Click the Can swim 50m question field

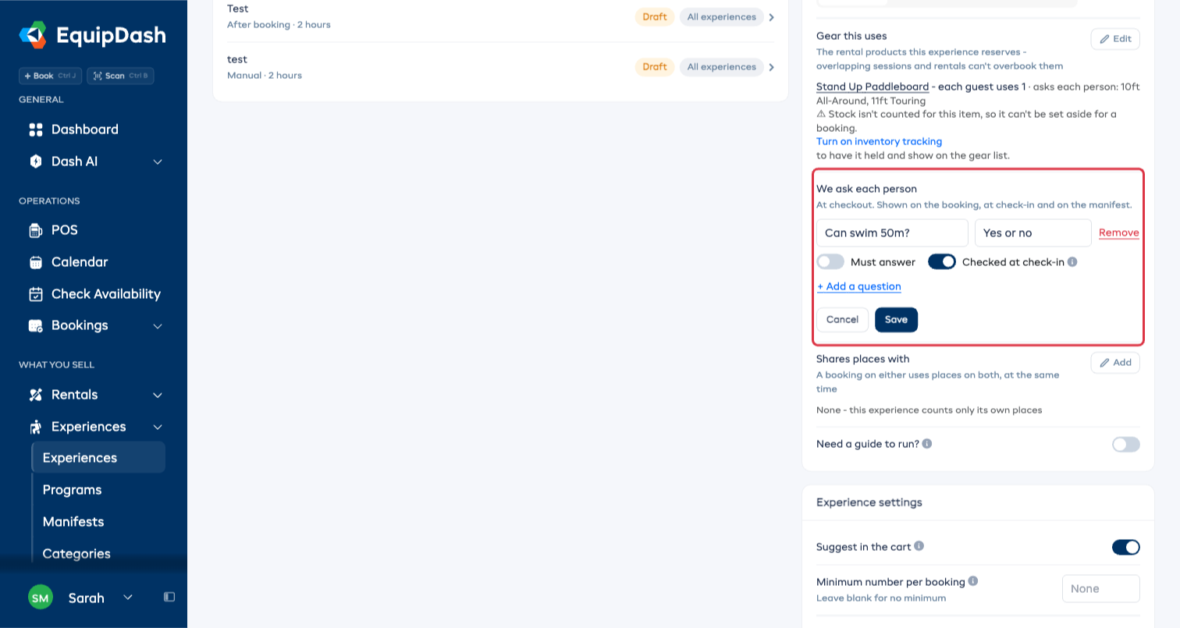click(x=892, y=232)
